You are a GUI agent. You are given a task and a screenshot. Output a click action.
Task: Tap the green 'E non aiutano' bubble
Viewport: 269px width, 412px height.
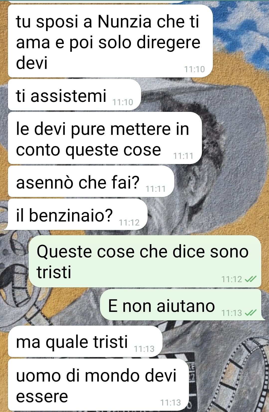pos(182,305)
